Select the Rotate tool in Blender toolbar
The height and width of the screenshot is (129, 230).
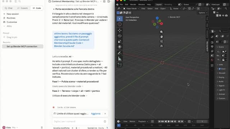[120, 36]
